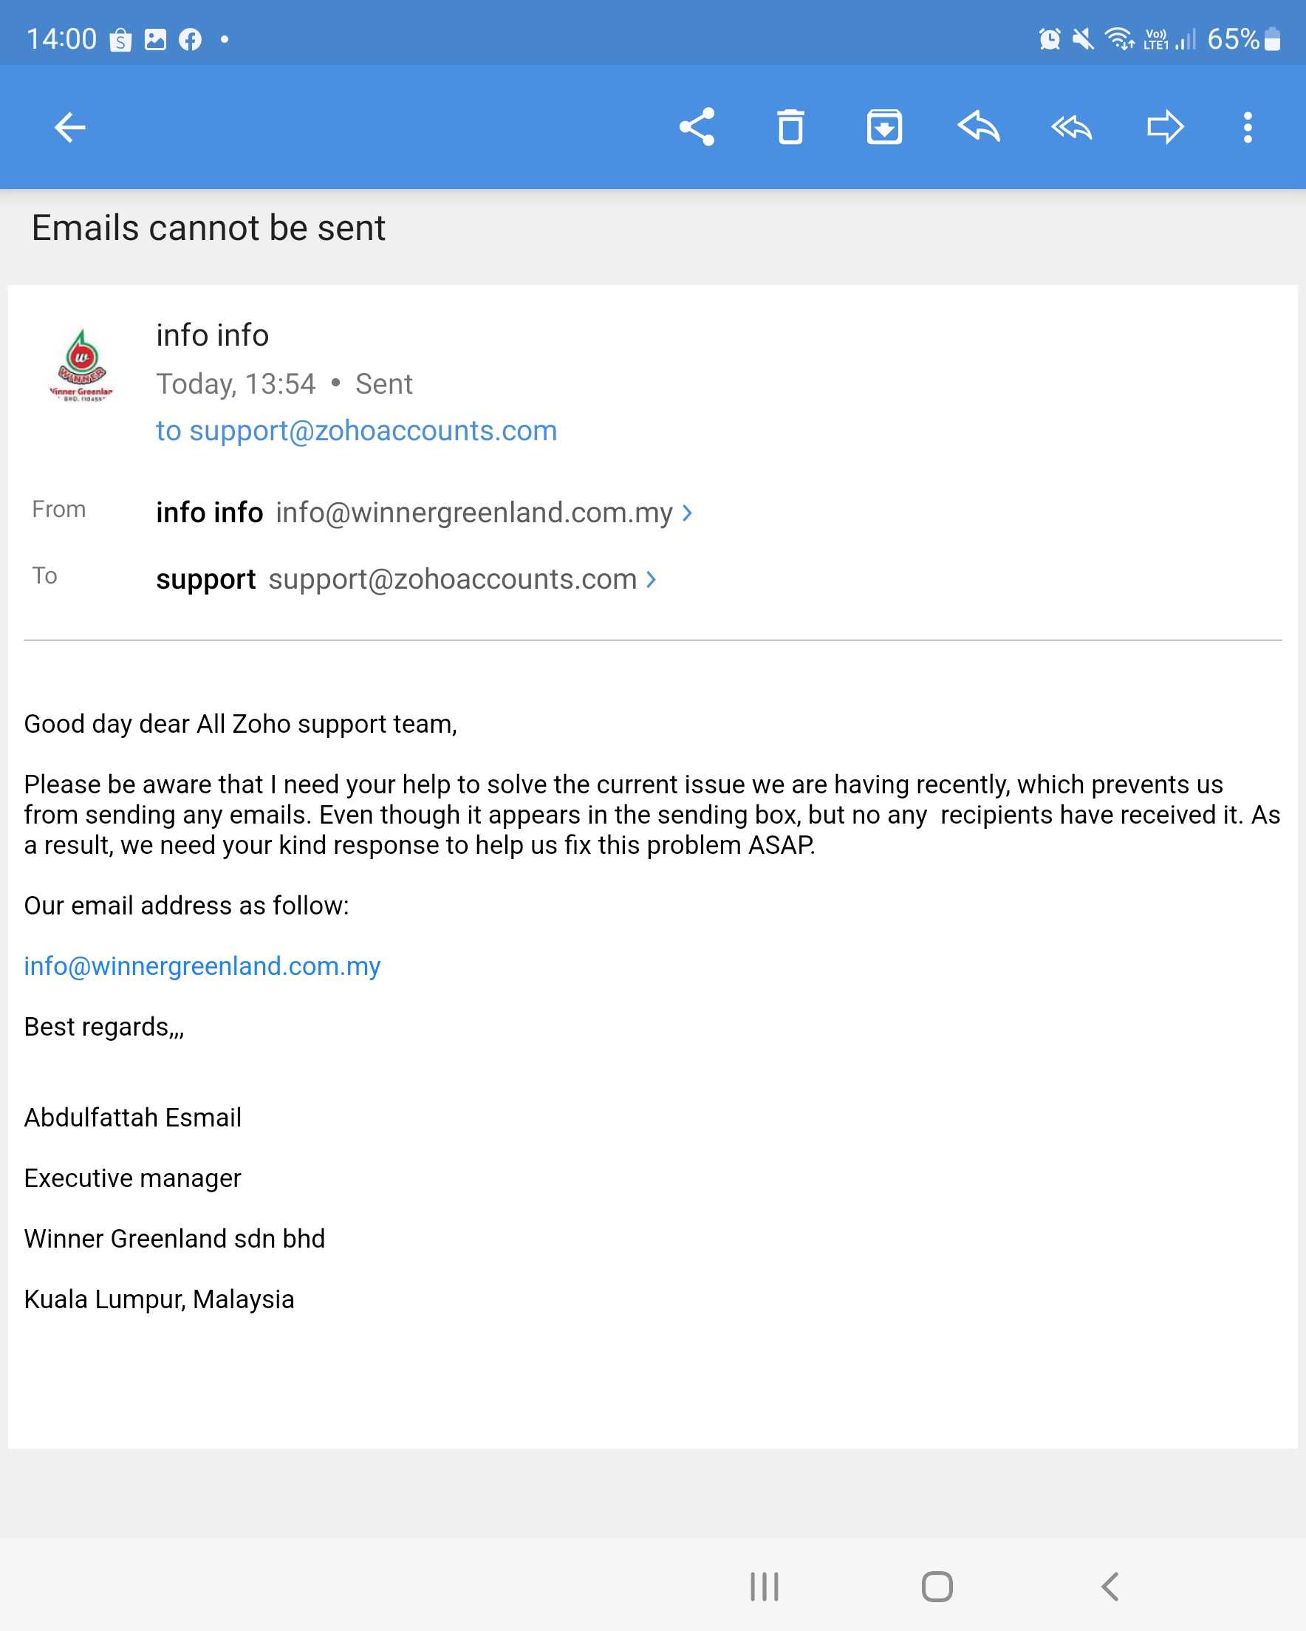This screenshot has height=1631, width=1306.
Task: Collapse details via 'to support@zohoaccounts.com' link
Action: [355, 431]
